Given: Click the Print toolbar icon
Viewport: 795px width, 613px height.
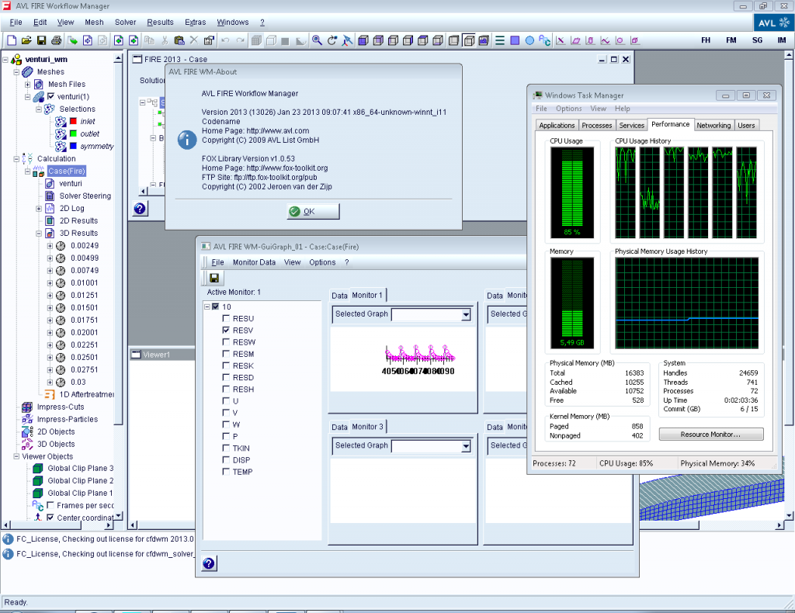Looking at the screenshot, I should coord(56,40).
